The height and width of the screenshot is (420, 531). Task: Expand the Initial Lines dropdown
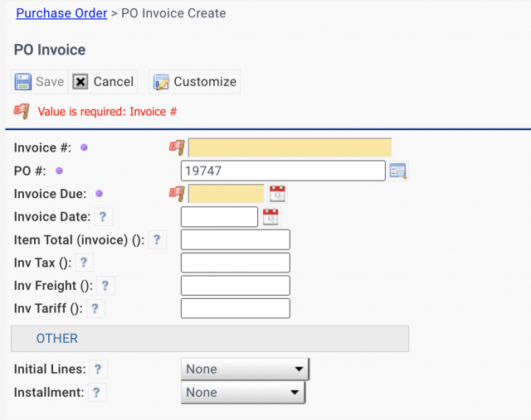click(245, 369)
